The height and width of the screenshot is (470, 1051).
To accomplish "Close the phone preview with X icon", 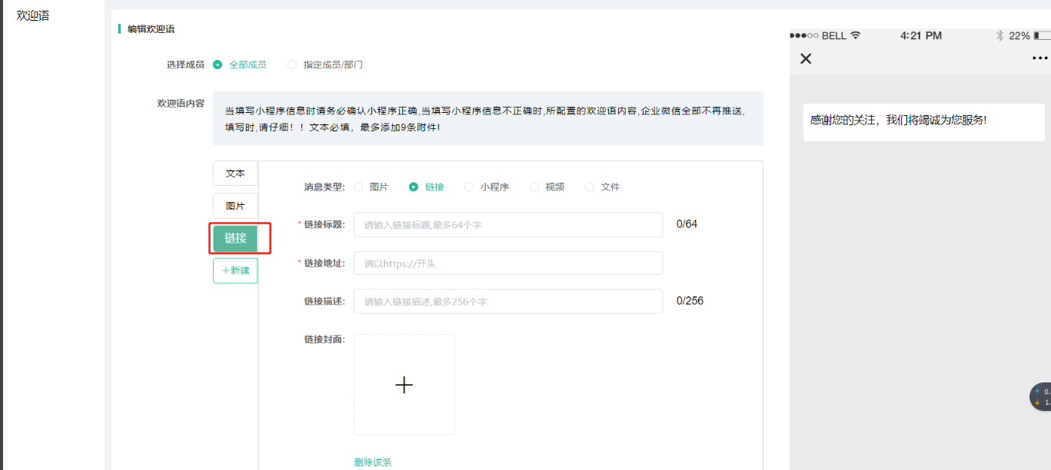I will [806, 58].
